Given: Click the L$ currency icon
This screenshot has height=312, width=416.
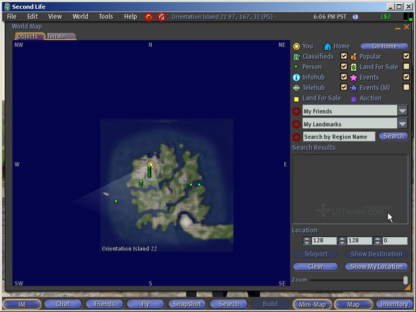Looking at the screenshot, I should (356, 17).
